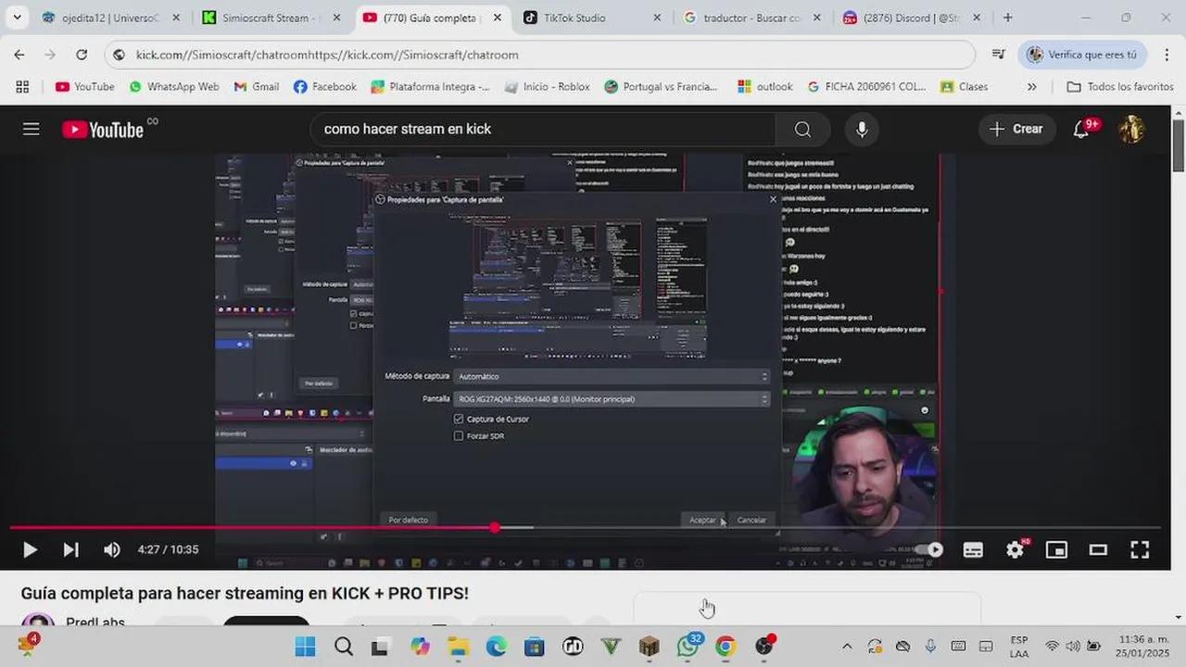This screenshot has height=667, width=1186.
Task: Switch to the TikTok Studio tab
Action: pyautogui.click(x=593, y=18)
